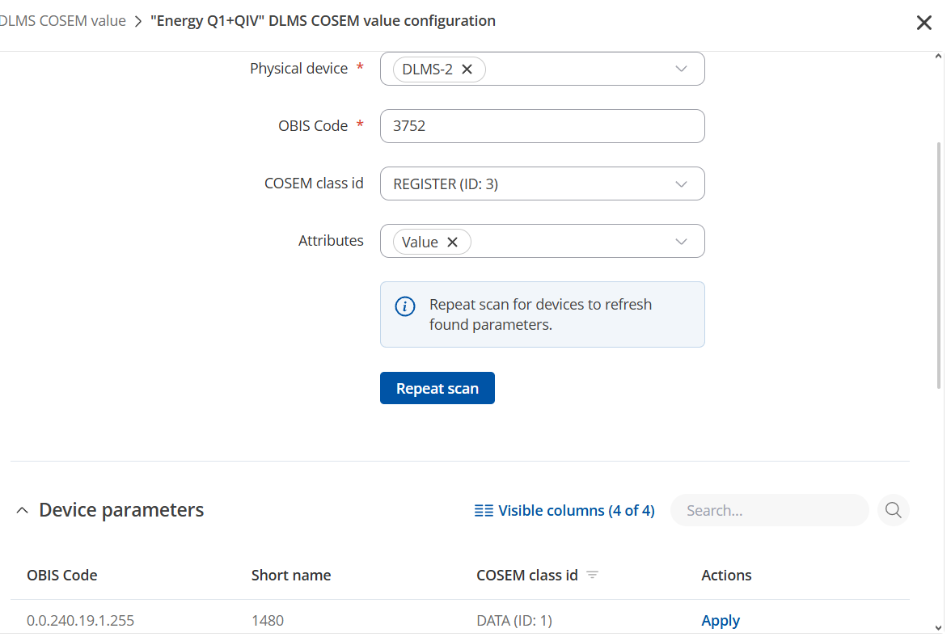Click the Actions column header
951x637 pixels.
click(726, 575)
